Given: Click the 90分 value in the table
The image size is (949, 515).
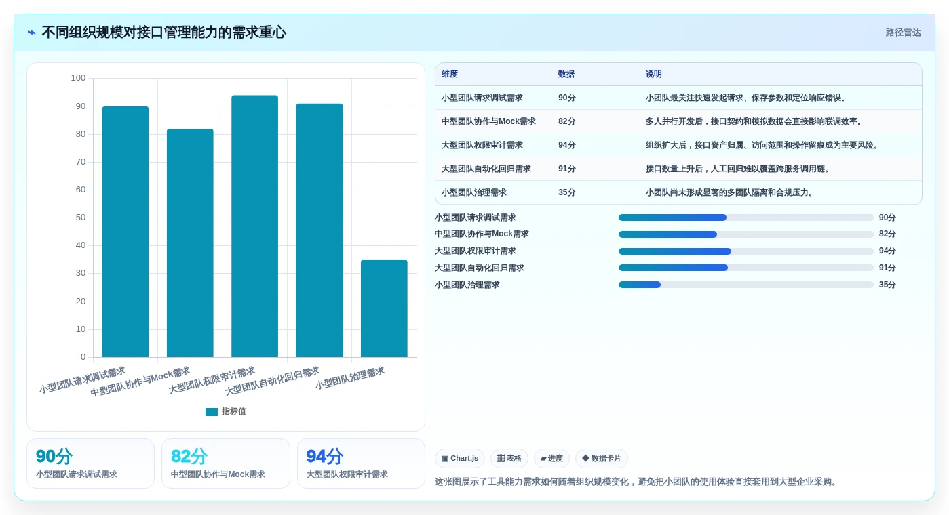Looking at the screenshot, I should pyautogui.click(x=567, y=98).
